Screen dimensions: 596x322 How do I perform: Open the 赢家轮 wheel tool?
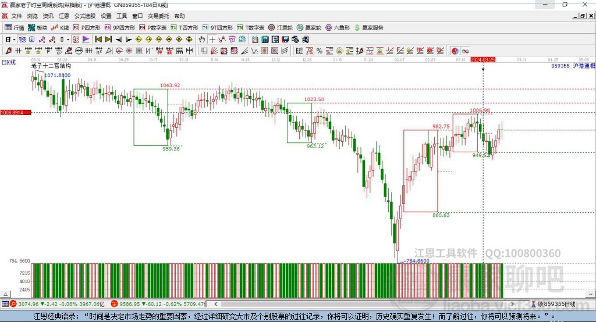[309, 28]
